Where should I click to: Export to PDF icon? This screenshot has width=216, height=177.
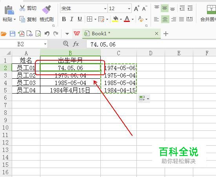pyautogui.click(x=21, y=34)
